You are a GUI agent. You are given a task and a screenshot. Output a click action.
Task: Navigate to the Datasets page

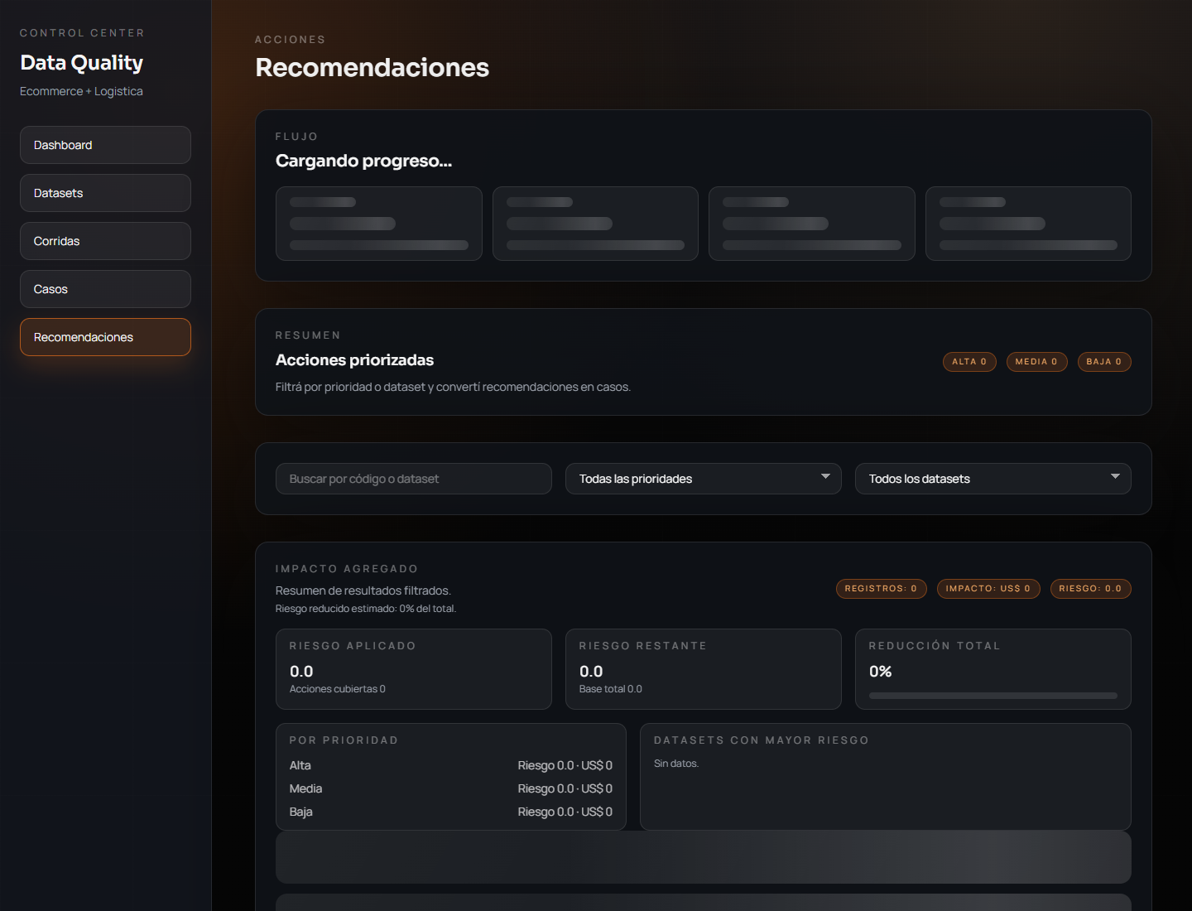pos(105,193)
